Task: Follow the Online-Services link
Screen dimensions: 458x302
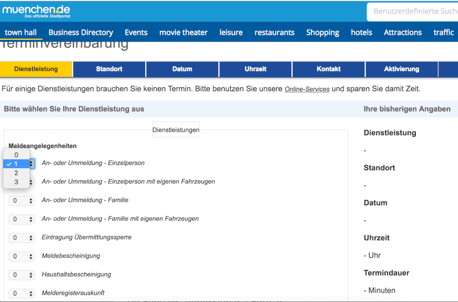Action: tap(307, 89)
